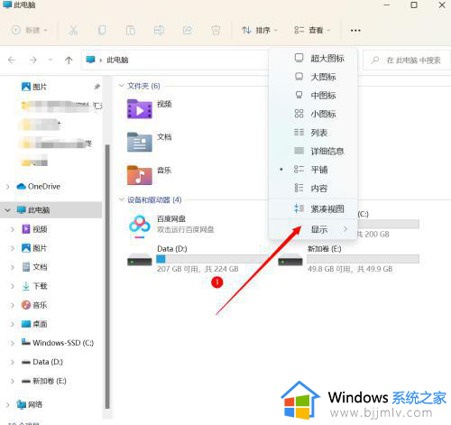Image resolution: width=451 pixels, height=425 pixels.
Task: Click 此电脑 in the address bar
Action: pyautogui.click(x=117, y=60)
